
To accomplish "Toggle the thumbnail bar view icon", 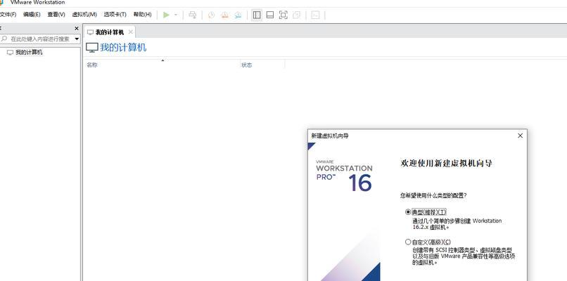I will tap(269, 15).
